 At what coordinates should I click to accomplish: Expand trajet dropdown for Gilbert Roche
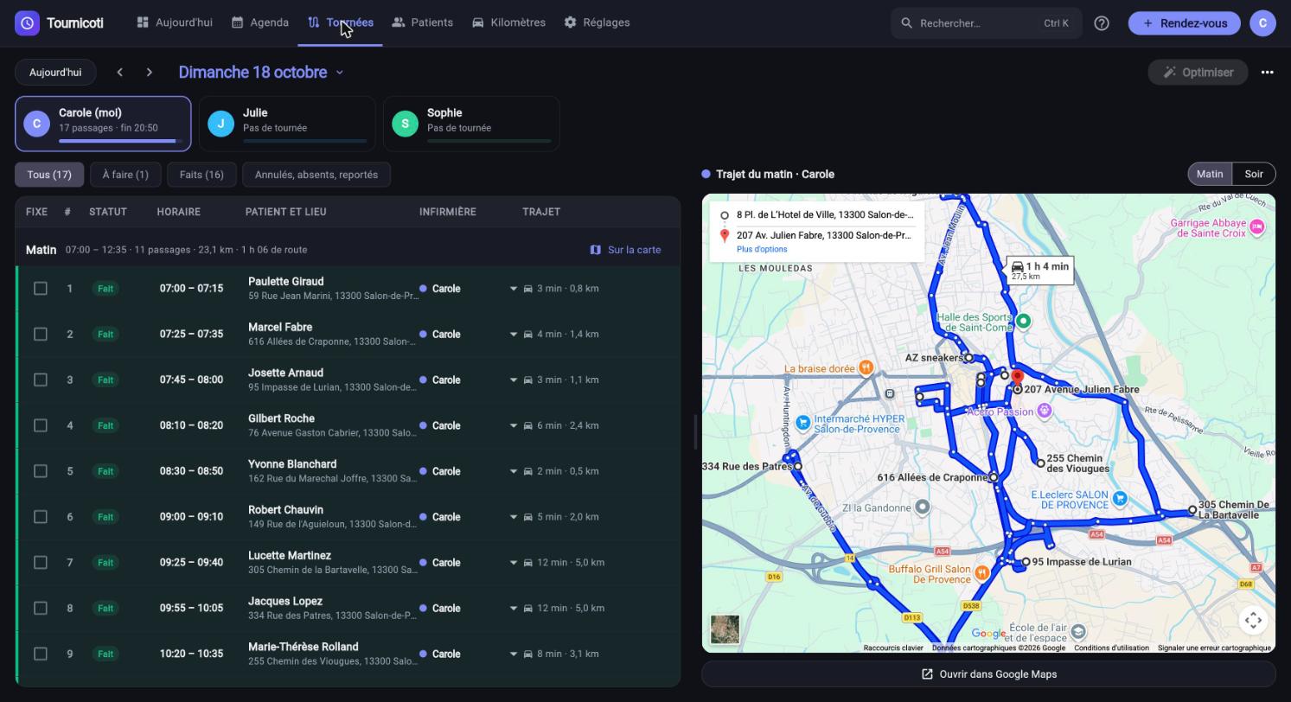pos(513,426)
